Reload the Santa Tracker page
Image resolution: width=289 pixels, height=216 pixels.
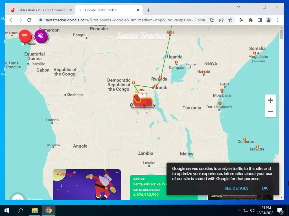(x=29, y=20)
